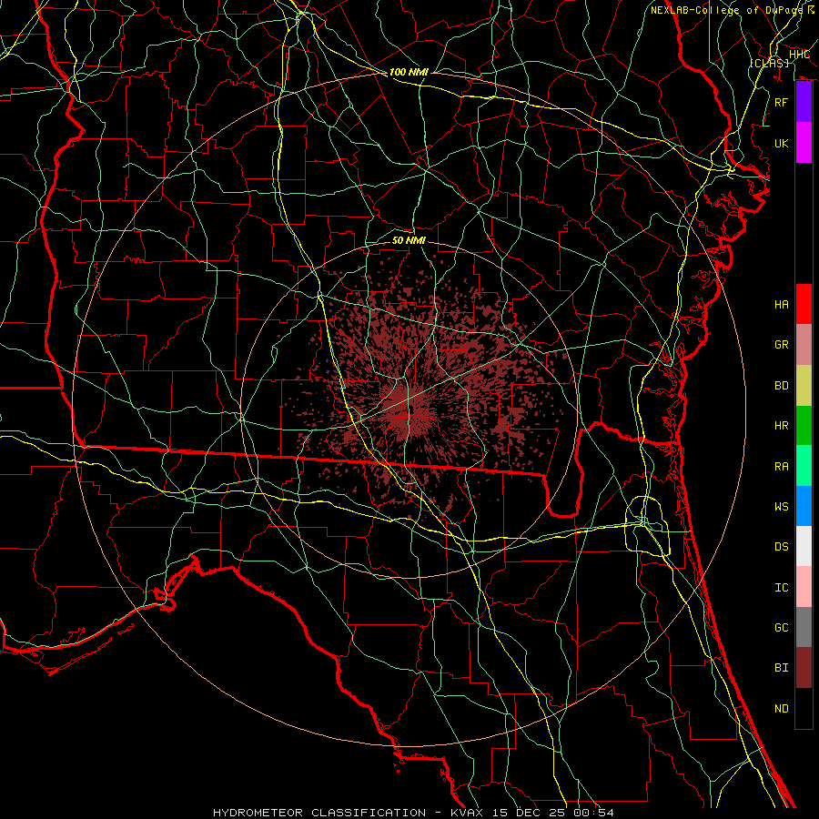Image resolution: width=819 pixels, height=819 pixels.
Task: Click the HR legend label
Action: (x=782, y=426)
